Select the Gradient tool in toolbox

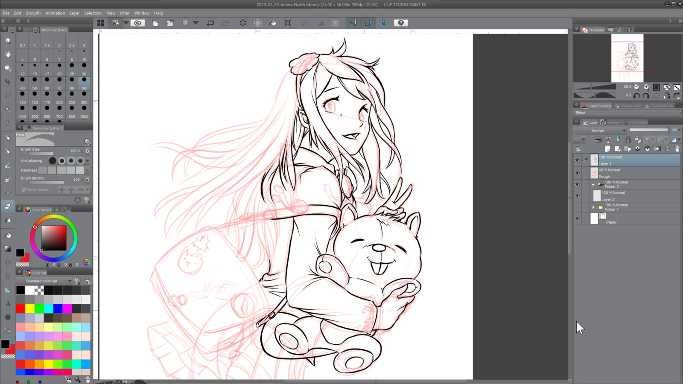pyautogui.click(x=8, y=249)
